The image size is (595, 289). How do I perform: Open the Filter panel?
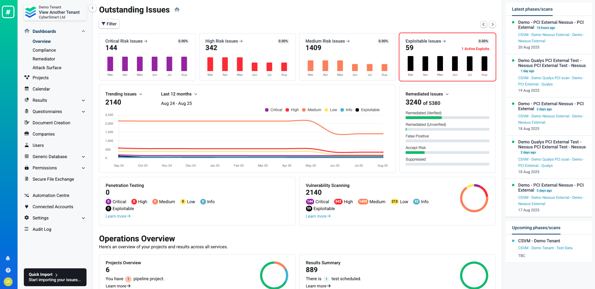coord(109,24)
